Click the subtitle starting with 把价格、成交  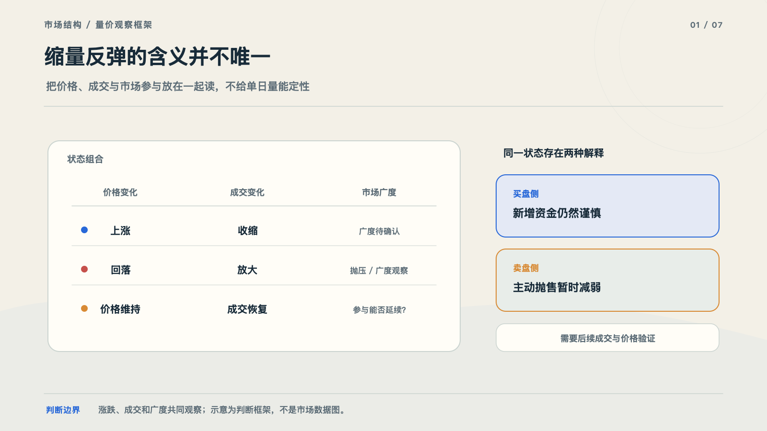click(x=178, y=86)
